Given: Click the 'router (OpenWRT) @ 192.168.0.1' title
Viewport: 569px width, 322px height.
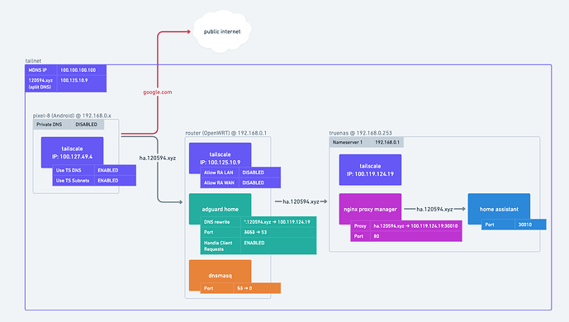Looking at the screenshot, I should 225,133.
